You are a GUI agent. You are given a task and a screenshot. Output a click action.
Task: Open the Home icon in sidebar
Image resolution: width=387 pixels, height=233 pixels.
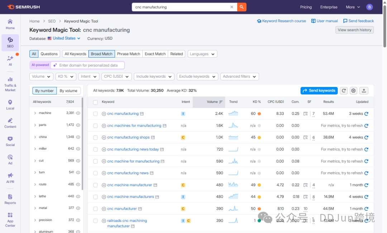(10, 24)
